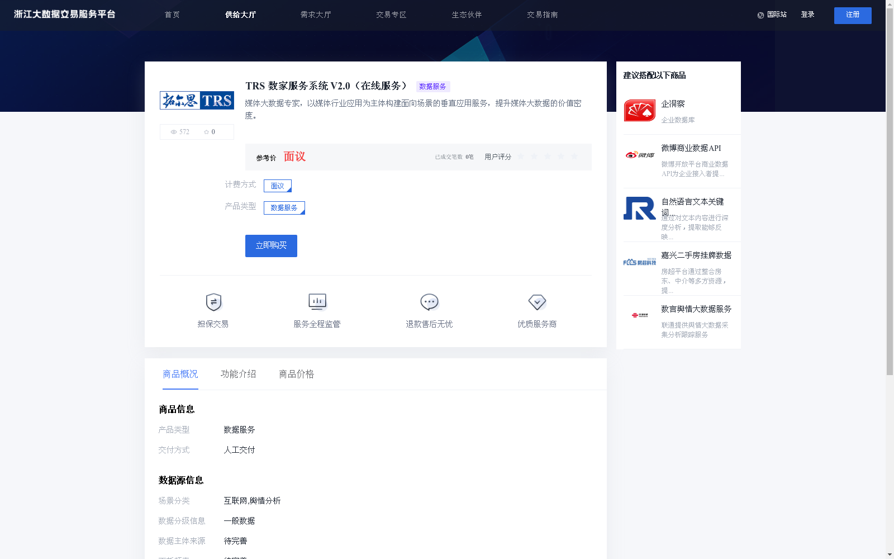This screenshot has height=559, width=894.
Task: Click the scrollbar up arrow
Action: coord(890,3)
